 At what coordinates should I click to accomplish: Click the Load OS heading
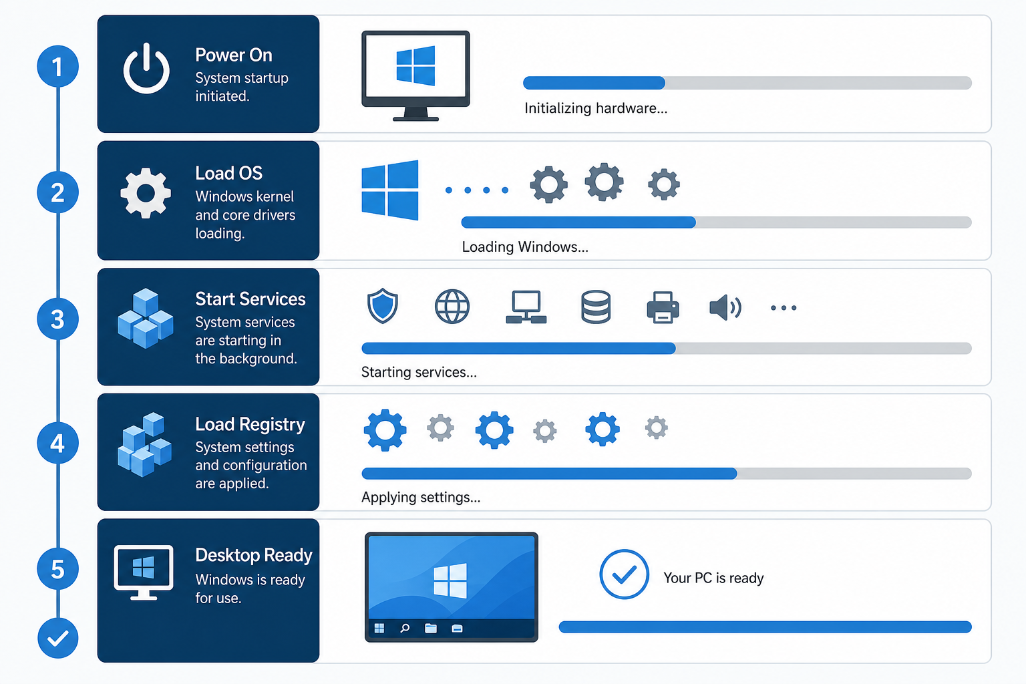[x=229, y=173]
